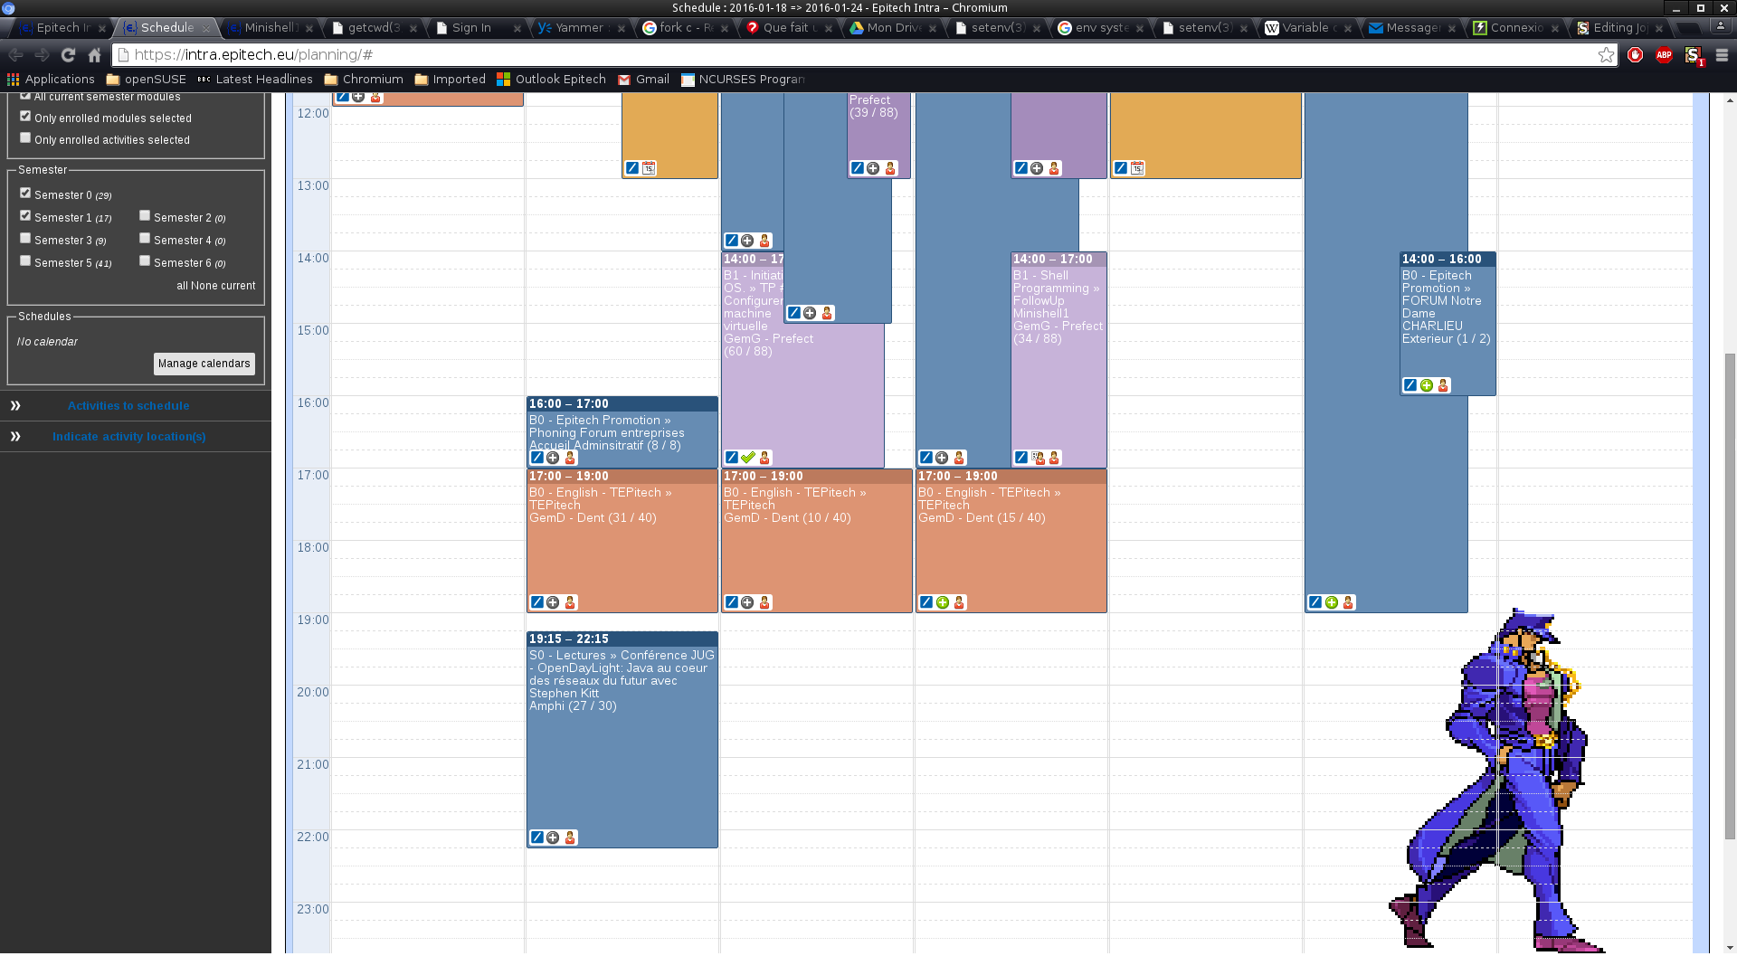Click the edit pencil icon on Phoning Forum entreprises event
Viewport: 1737px width, 956px height.
coord(536,458)
